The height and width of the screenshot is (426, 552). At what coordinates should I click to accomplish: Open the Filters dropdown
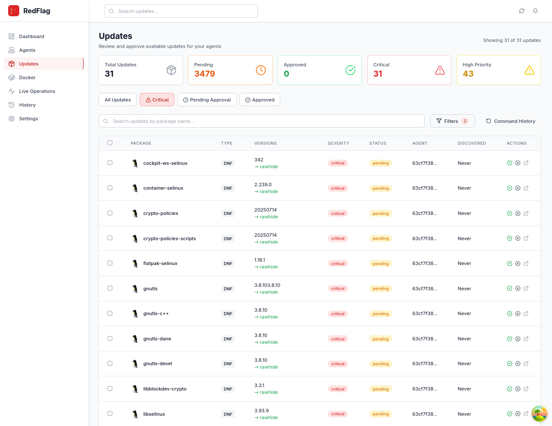click(x=452, y=121)
